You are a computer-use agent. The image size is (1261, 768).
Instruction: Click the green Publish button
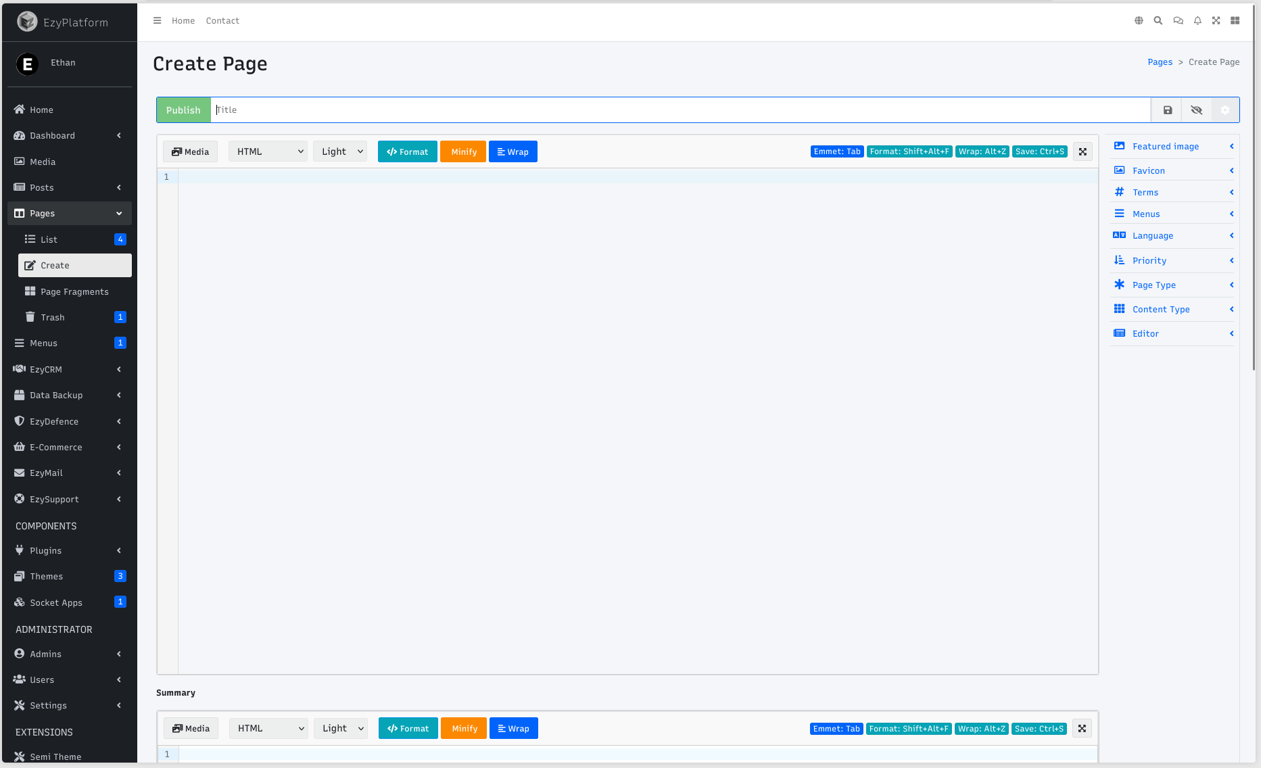coord(183,110)
